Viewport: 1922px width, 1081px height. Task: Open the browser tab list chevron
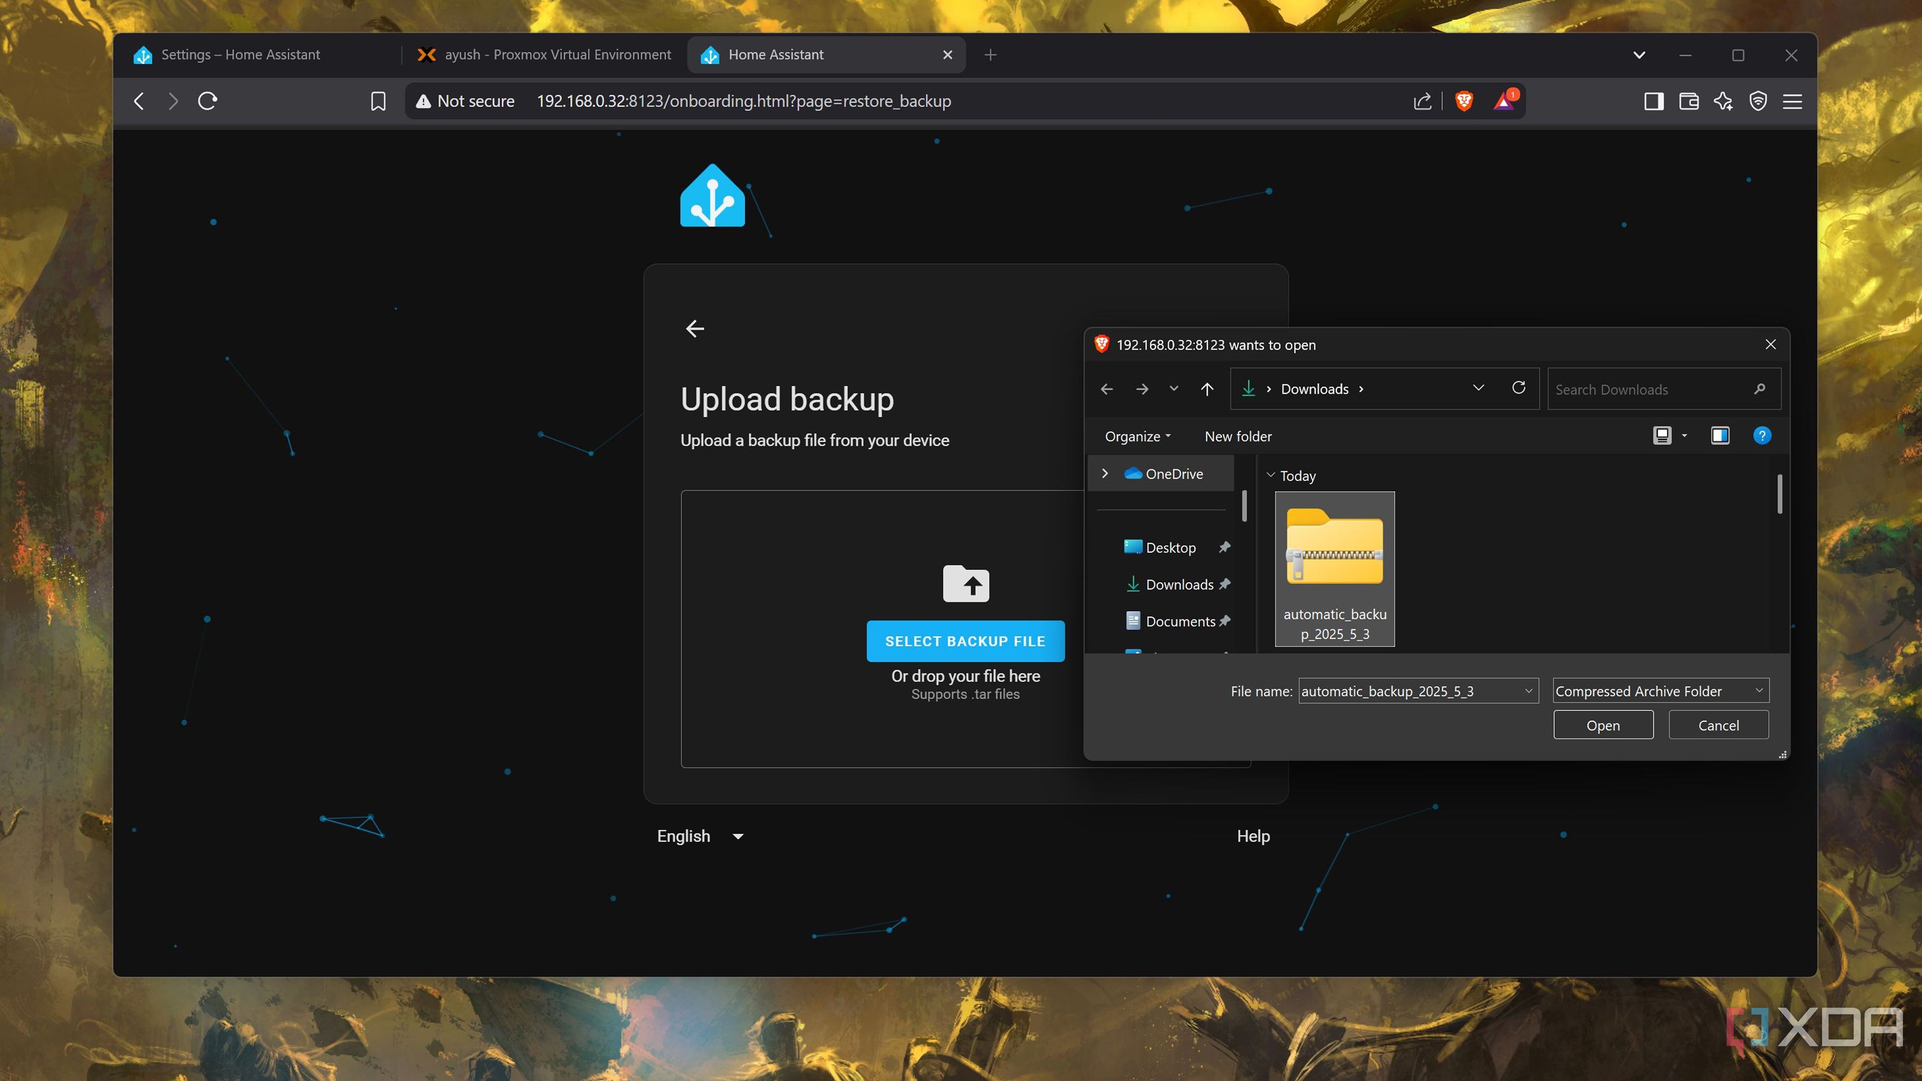(x=1639, y=55)
